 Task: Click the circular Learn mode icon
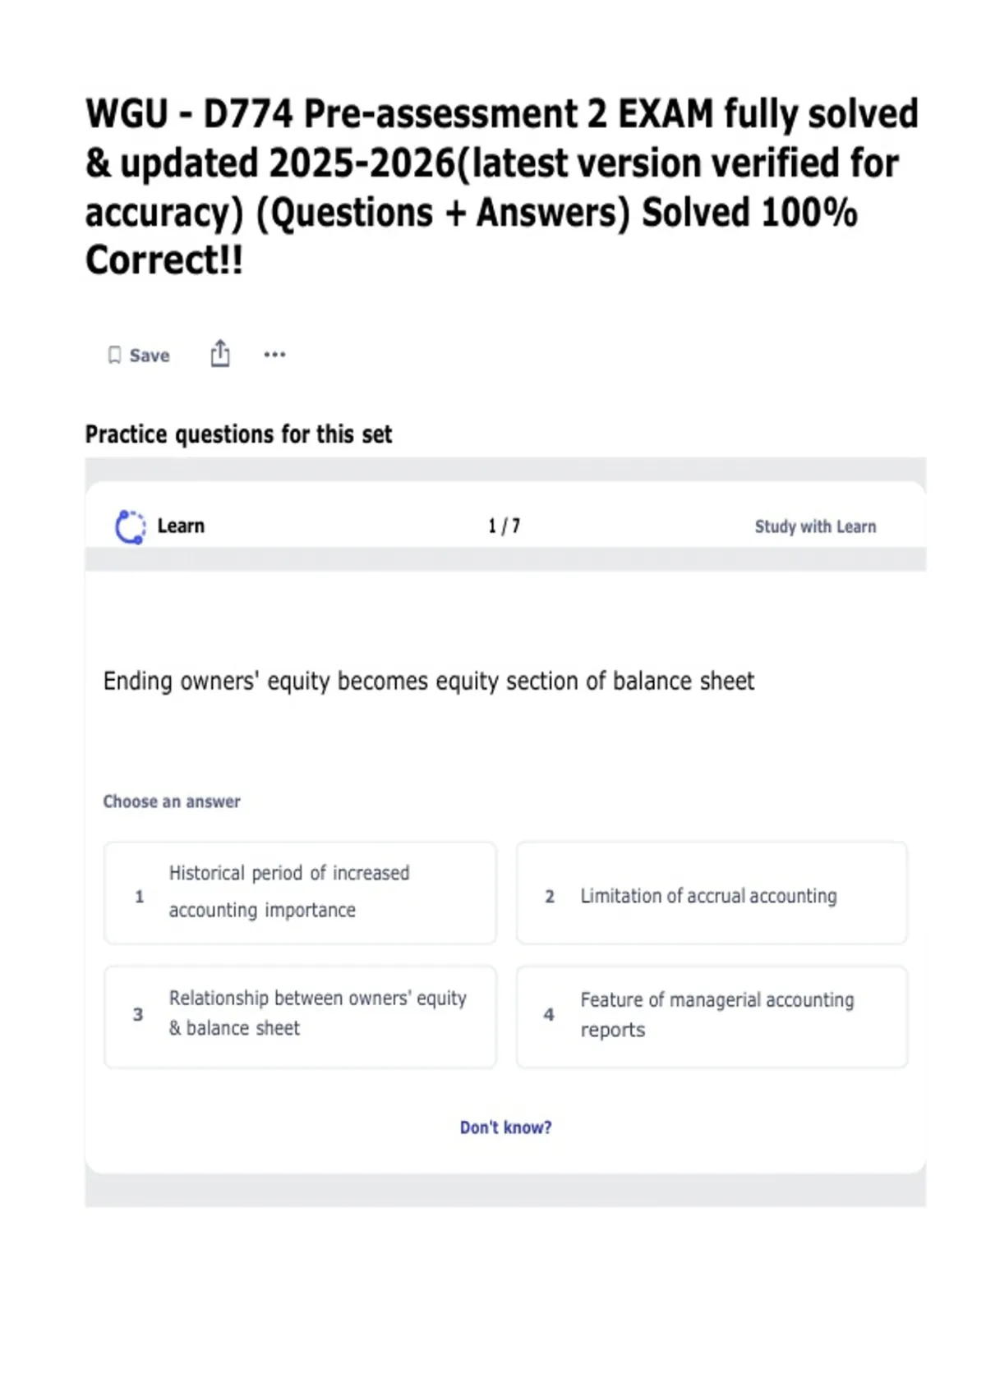tap(130, 526)
